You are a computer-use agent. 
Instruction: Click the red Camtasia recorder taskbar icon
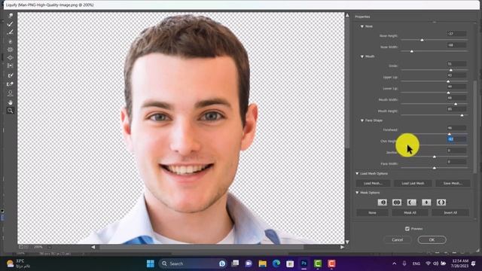pos(331,263)
